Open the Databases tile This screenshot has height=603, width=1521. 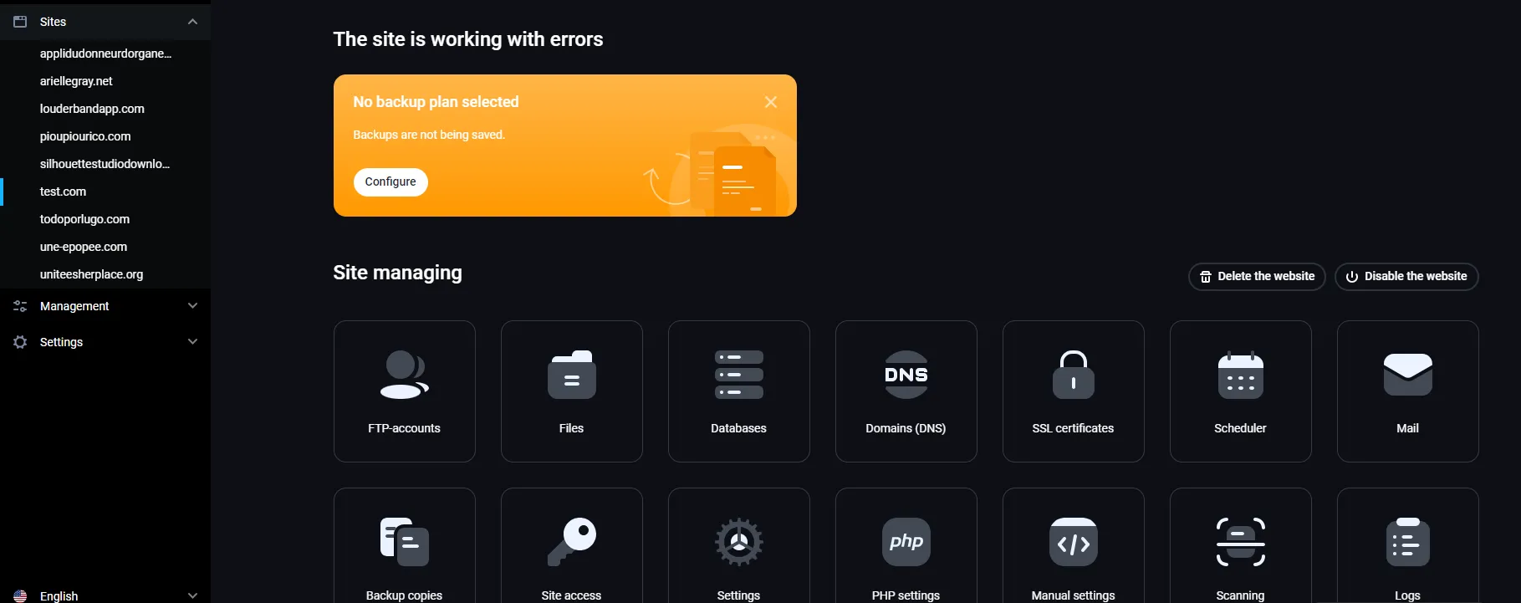tap(738, 391)
